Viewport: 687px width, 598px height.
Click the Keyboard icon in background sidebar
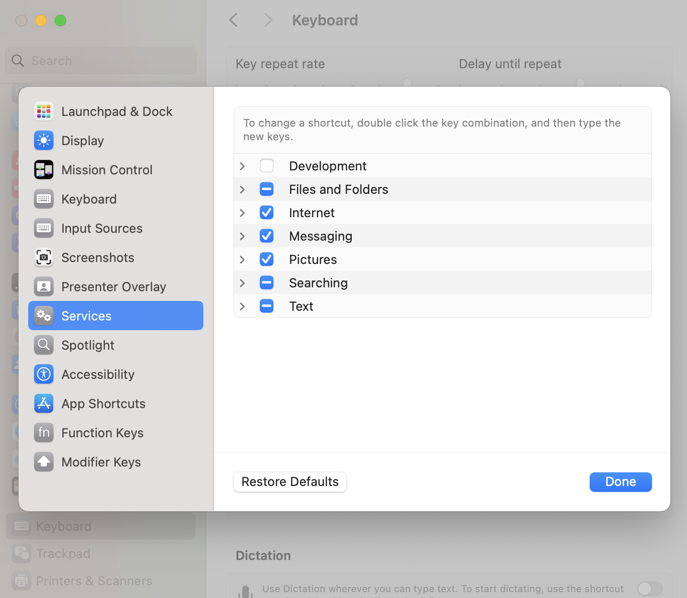click(x=21, y=526)
